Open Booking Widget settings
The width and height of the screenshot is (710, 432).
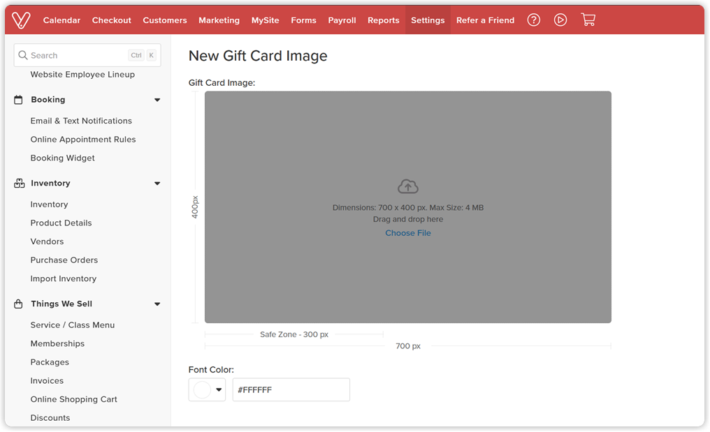[x=62, y=158]
